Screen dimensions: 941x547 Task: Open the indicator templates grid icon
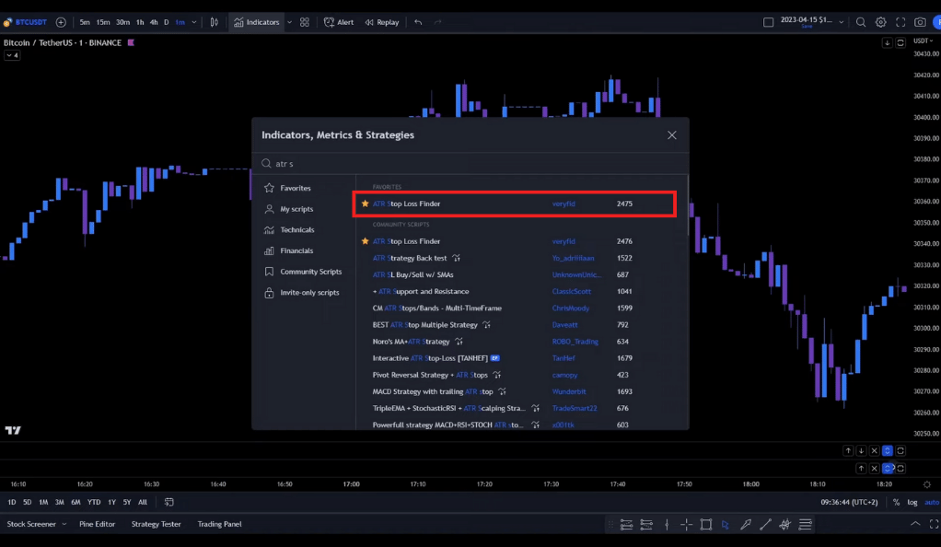[305, 22]
